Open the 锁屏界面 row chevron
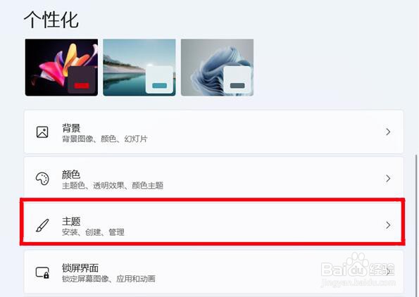The height and width of the screenshot is (297, 419). pyautogui.click(x=389, y=272)
